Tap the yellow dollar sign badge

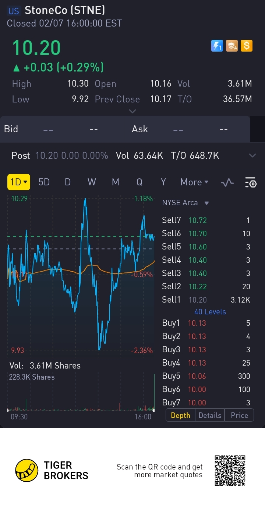(247, 46)
